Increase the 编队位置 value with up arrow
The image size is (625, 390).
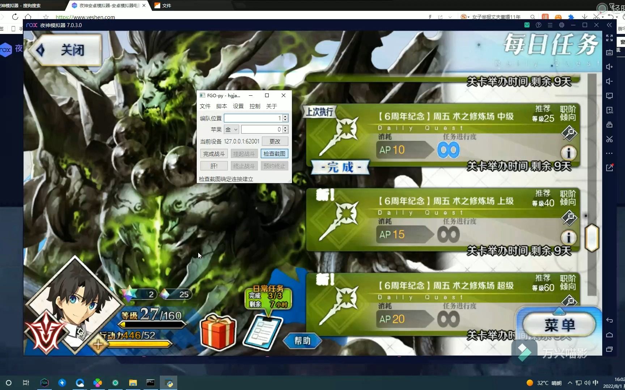(x=285, y=116)
